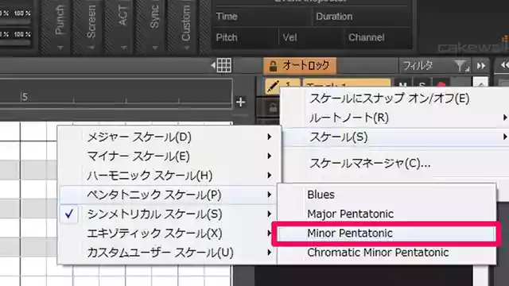Open the Punch module dropdown arrow
Image resolution: width=509 pixels, height=286 pixels.
[x=60, y=48]
